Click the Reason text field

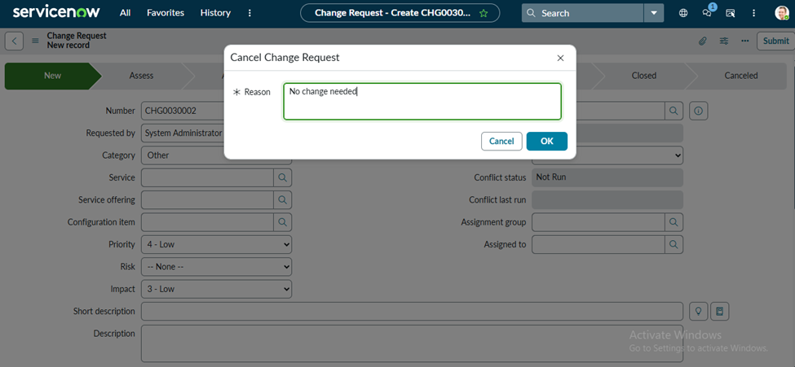[x=422, y=102]
